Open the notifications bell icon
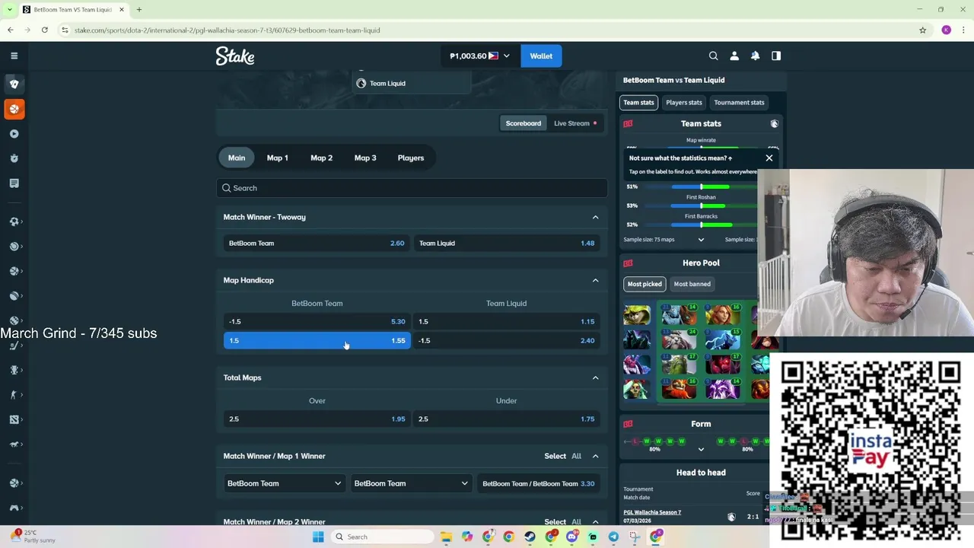 tap(755, 56)
